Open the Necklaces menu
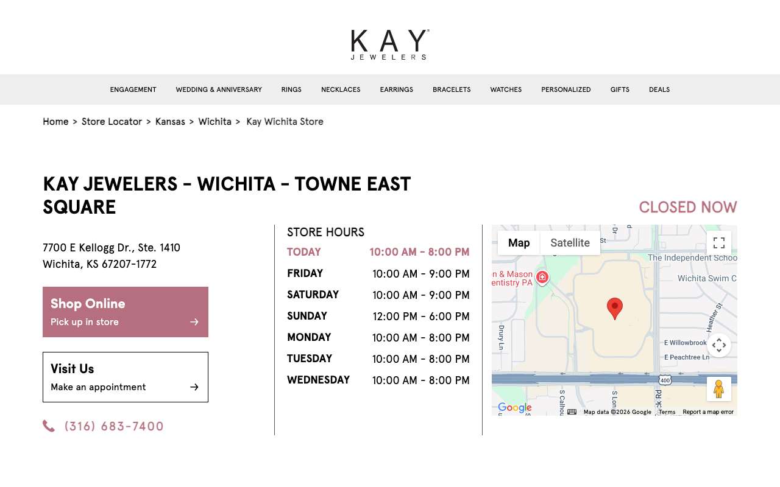This screenshot has height=487, width=780. click(x=341, y=89)
